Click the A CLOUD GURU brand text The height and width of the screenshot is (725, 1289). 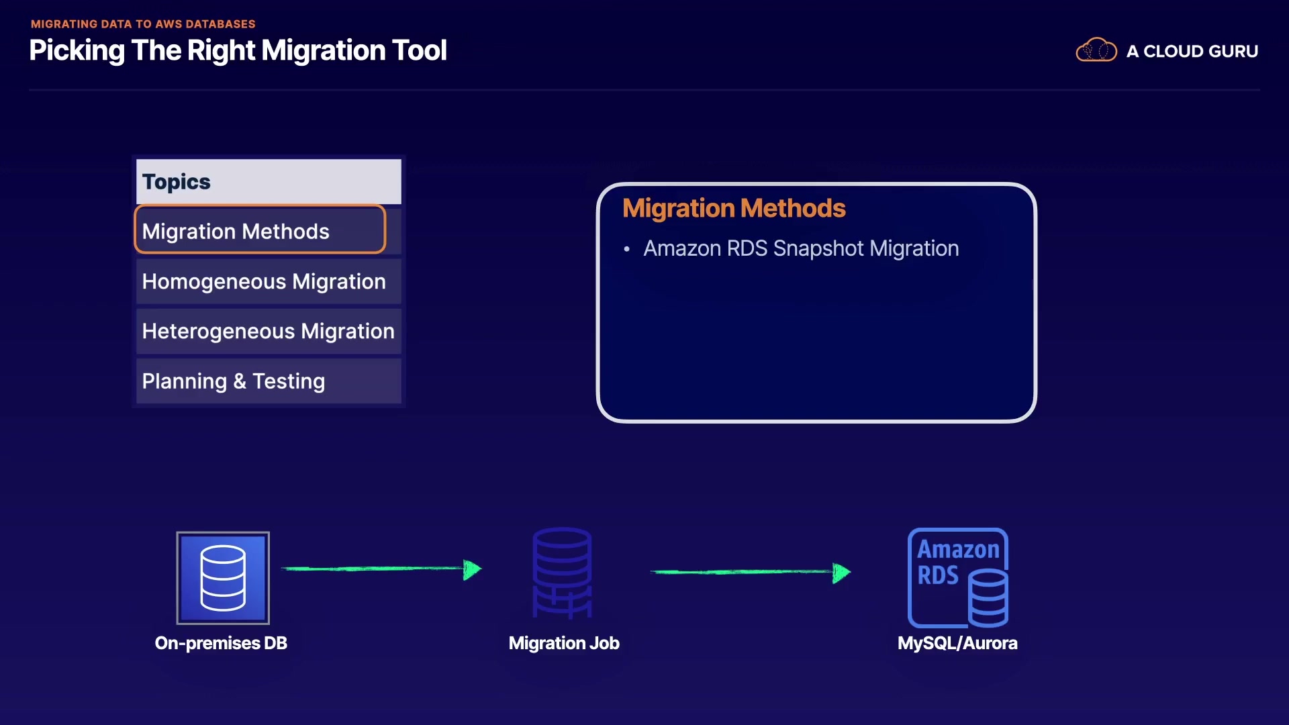coord(1192,51)
